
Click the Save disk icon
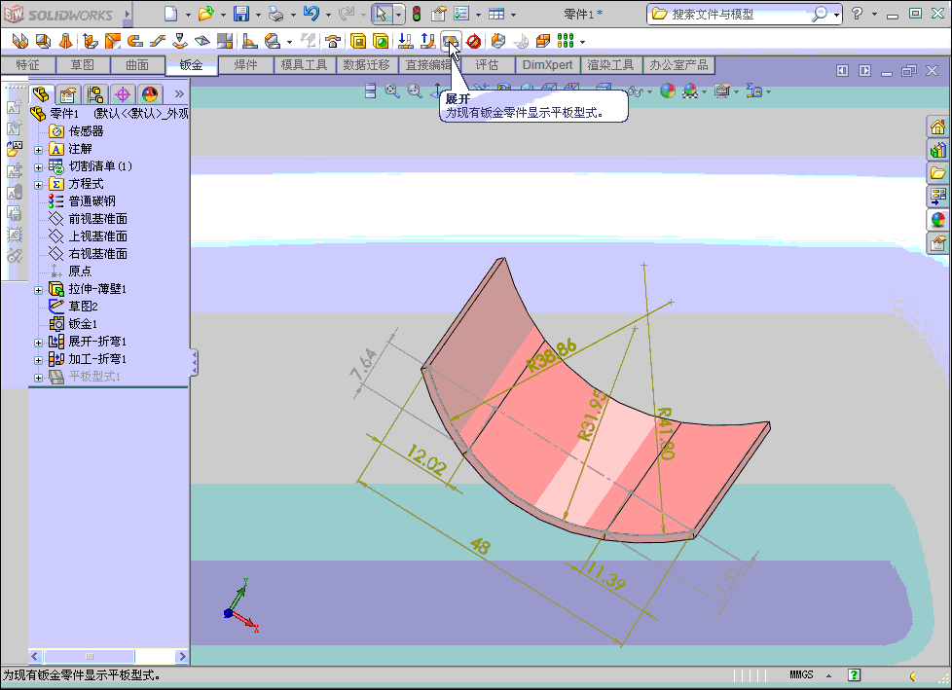[241, 14]
